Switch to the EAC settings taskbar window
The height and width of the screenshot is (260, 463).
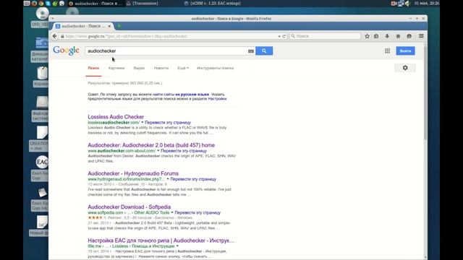point(213,4)
